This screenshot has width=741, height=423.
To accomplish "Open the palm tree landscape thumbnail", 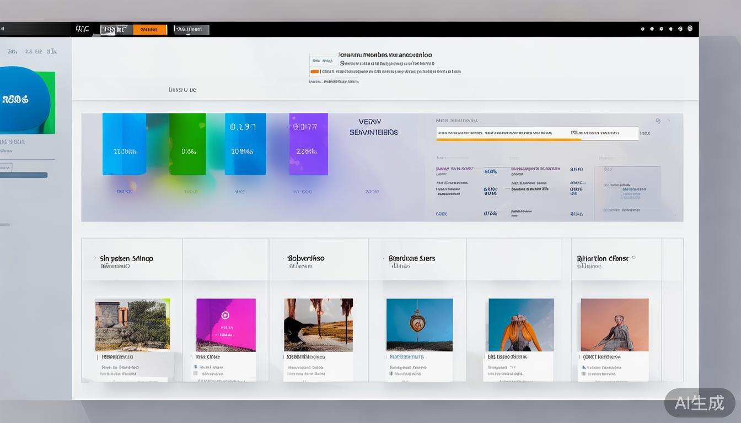I will pyautogui.click(x=318, y=325).
